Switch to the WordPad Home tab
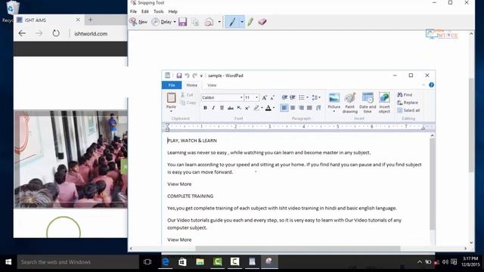 191,85
